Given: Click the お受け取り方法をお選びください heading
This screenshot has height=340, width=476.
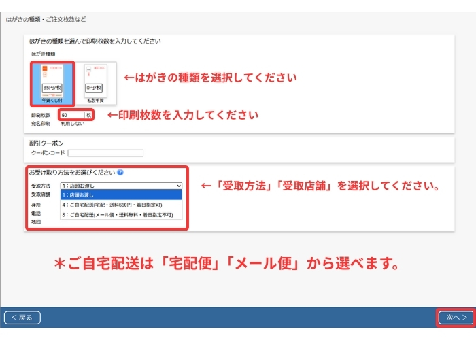Looking at the screenshot, I should tap(71, 173).
